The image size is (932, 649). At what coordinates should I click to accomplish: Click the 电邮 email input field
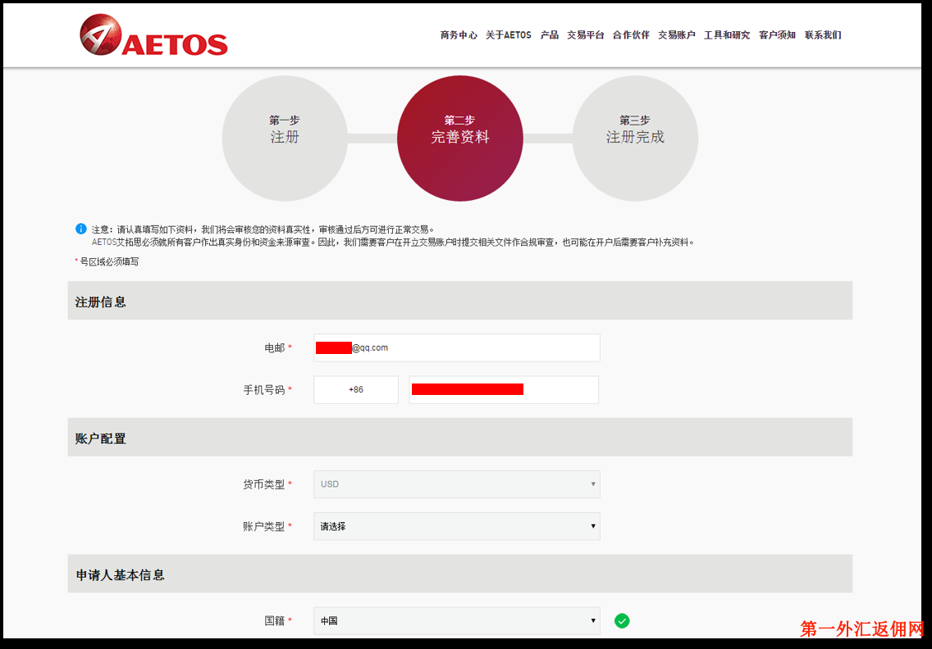pos(457,348)
